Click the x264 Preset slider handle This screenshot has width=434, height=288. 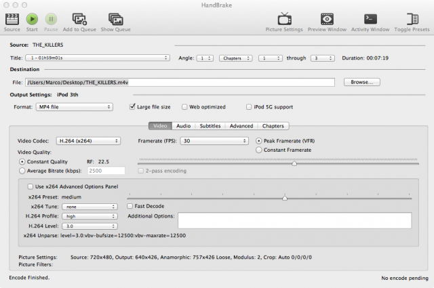[x=285, y=198]
